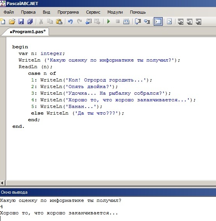Click left arrow of horizontal scrollbar

click(2, 183)
